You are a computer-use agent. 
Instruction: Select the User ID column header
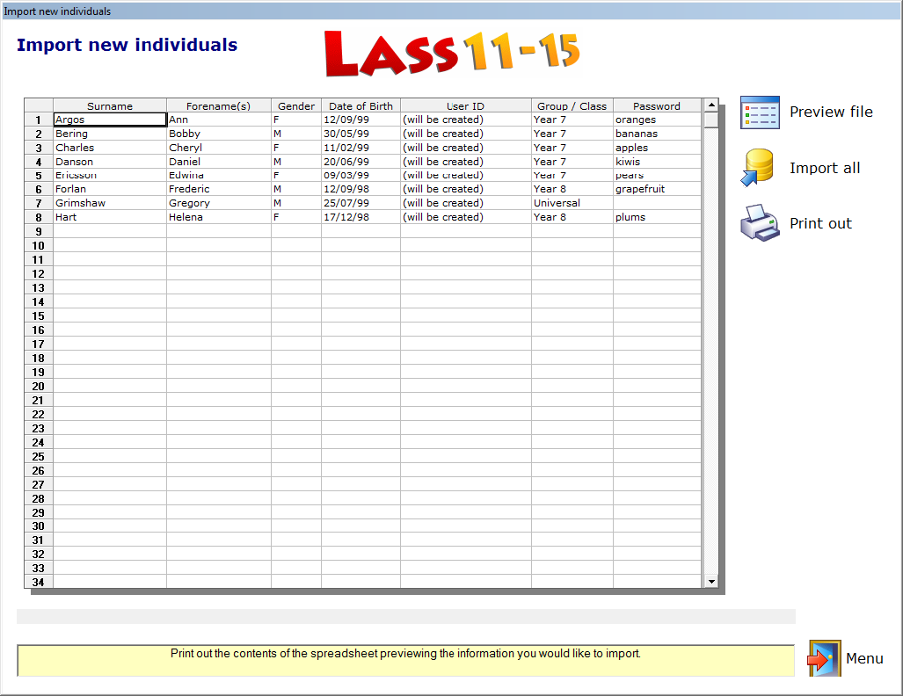[x=465, y=105]
